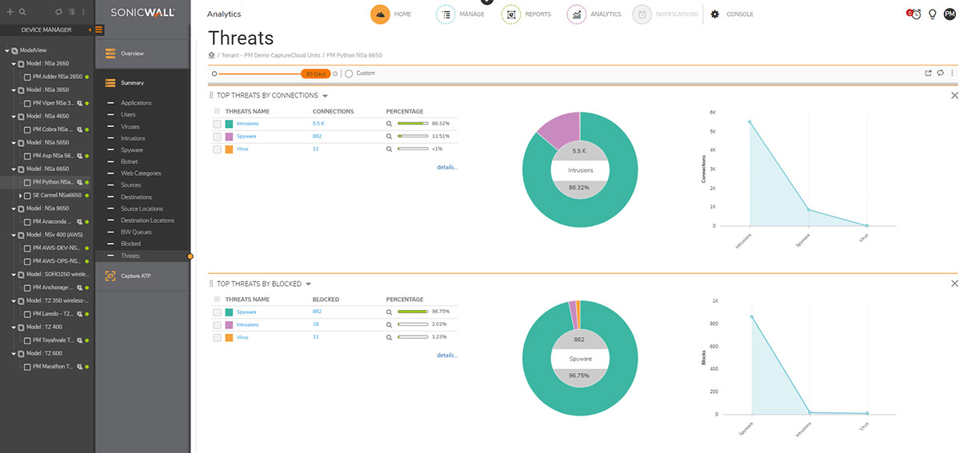The width and height of the screenshot is (960, 453).
Task: Open the PM user avatar menu
Action: (x=950, y=14)
